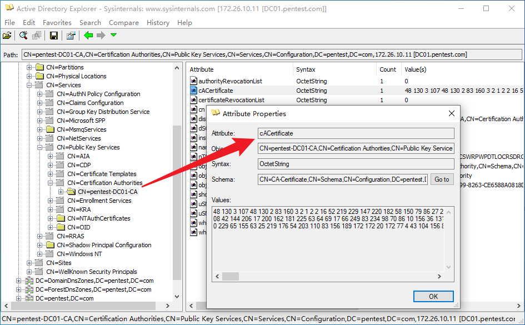The image size is (525, 325).
Task: Click the CN=KRA container icon
Action: (x=61, y=209)
